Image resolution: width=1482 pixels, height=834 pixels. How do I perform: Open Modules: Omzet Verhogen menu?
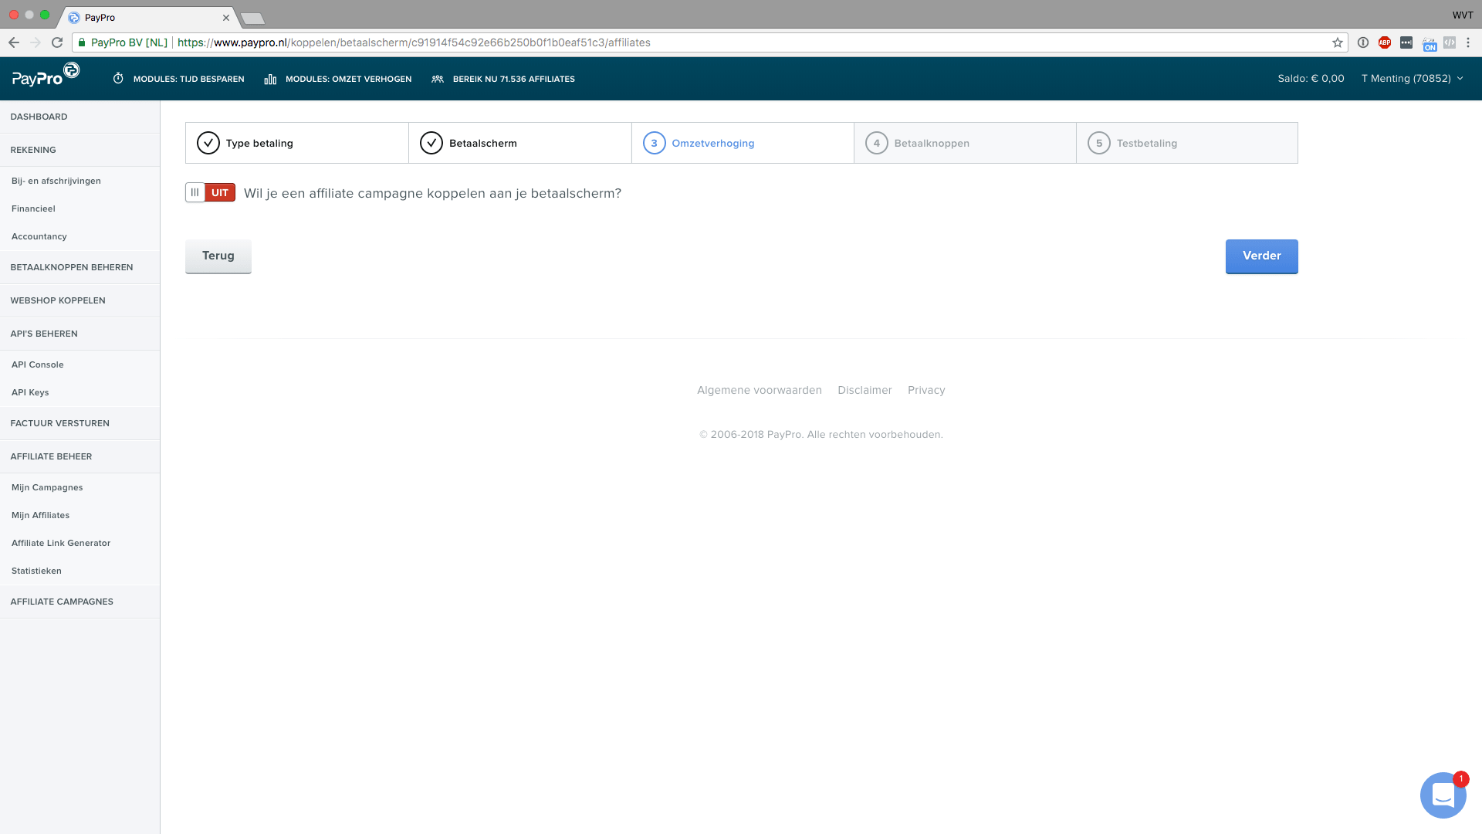pos(338,79)
